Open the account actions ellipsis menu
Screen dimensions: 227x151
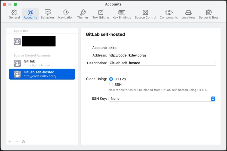tap(23, 142)
